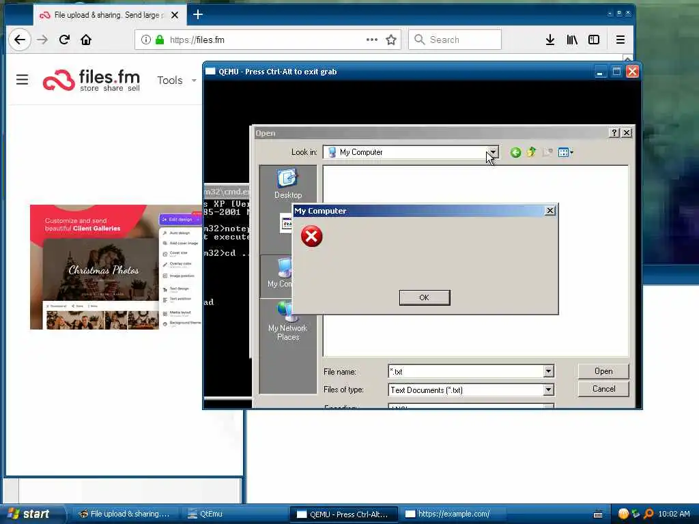Close the My Computer error dialog
The width and height of the screenshot is (699, 524).
(x=550, y=210)
